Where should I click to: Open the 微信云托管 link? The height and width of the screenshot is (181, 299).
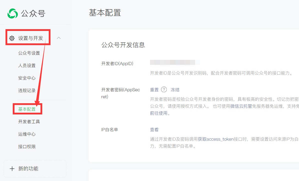[x=241, y=106]
